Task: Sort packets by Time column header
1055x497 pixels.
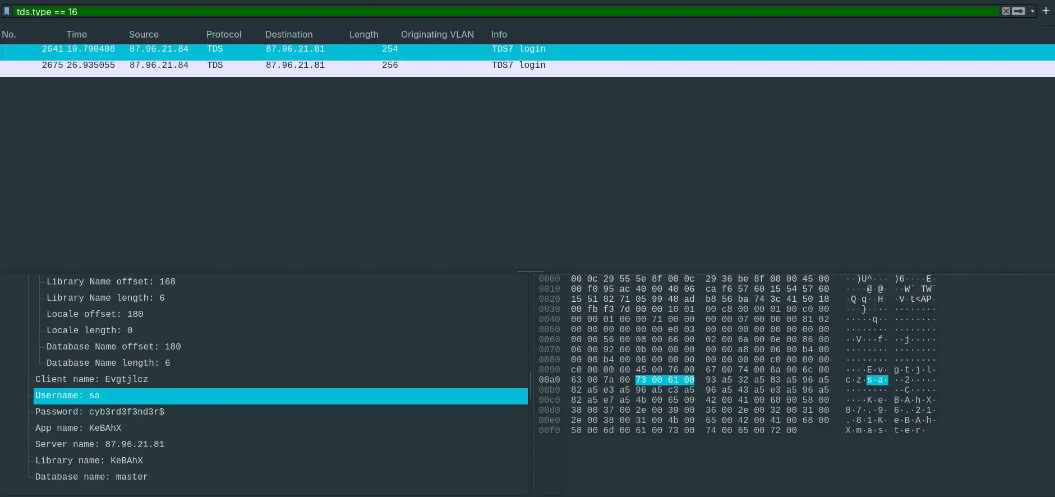Action: [x=76, y=34]
